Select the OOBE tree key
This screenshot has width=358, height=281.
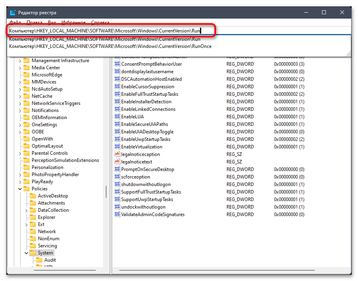coord(38,132)
